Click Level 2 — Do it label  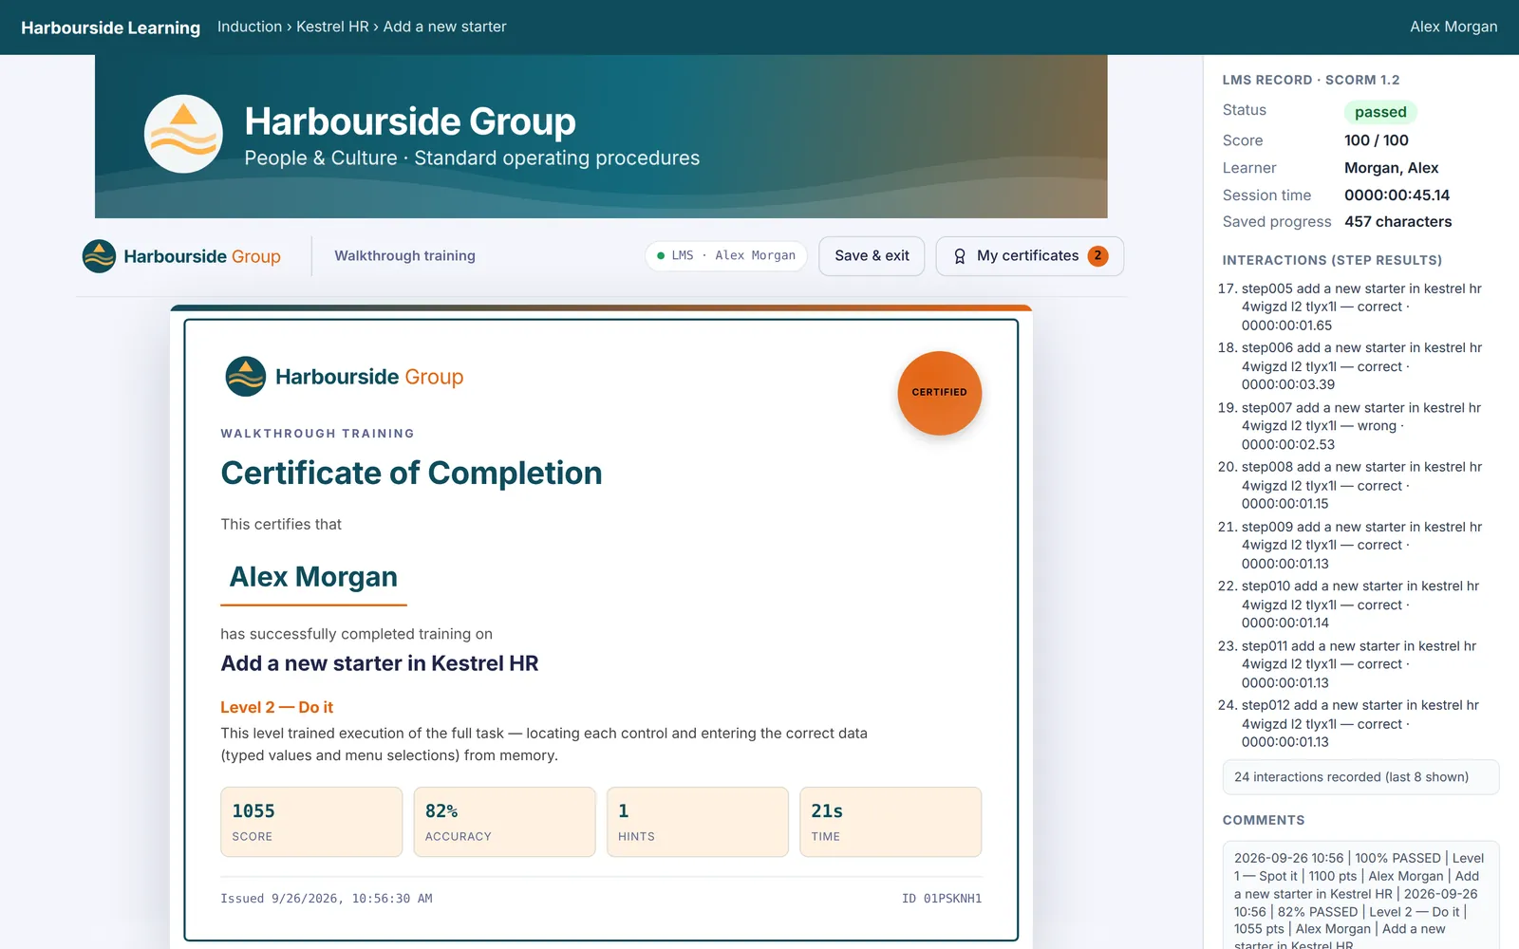point(276,707)
